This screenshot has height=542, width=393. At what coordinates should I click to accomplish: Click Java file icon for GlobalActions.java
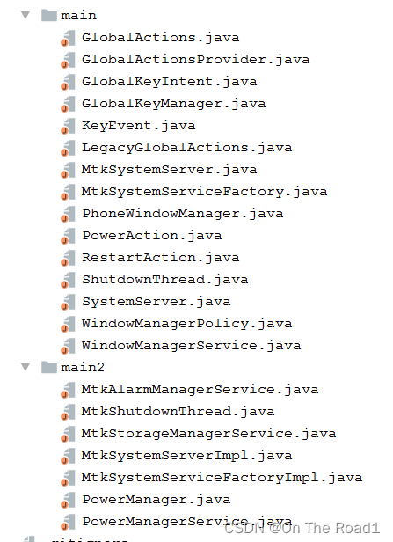point(68,38)
